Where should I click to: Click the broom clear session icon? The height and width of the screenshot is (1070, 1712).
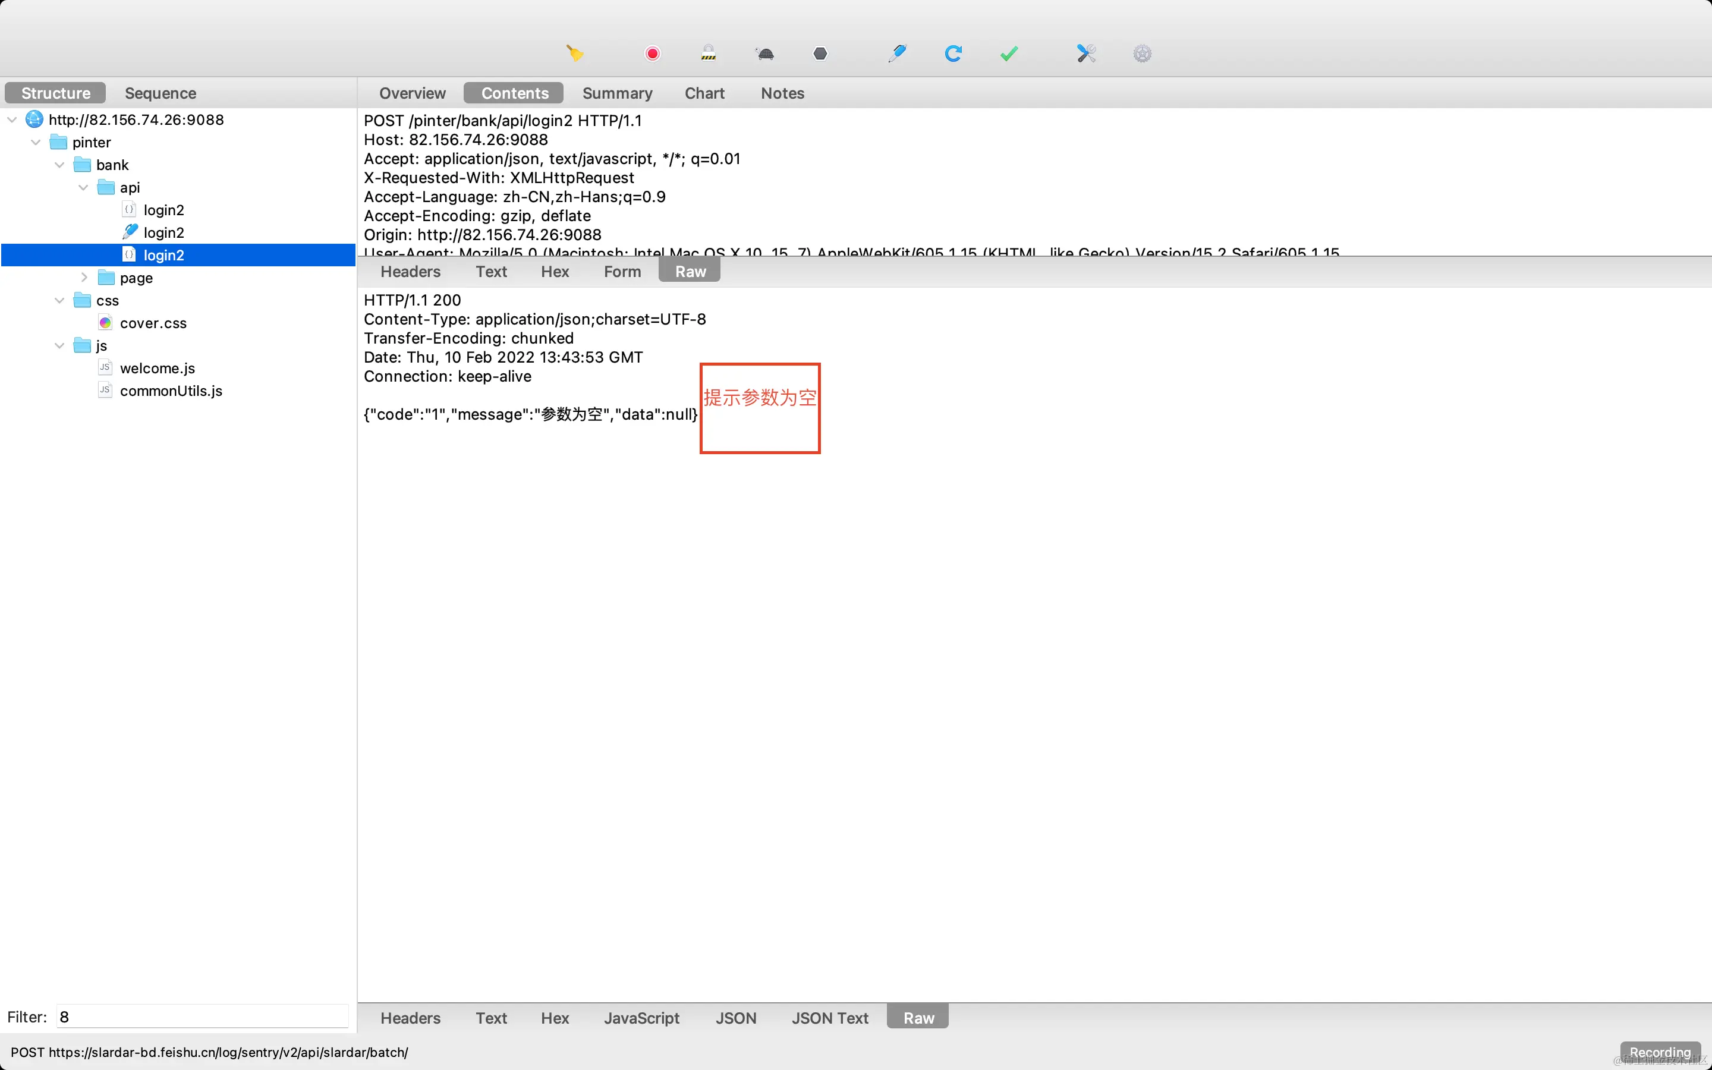click(x=574, y=53)
